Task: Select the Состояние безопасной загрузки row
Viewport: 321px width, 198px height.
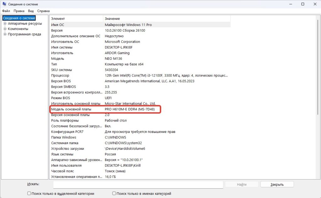Action: [x=140, y=126]
